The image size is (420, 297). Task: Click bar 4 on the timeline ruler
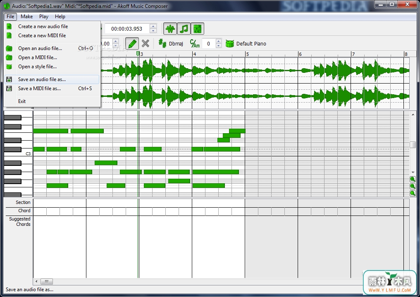coord(195,54)
